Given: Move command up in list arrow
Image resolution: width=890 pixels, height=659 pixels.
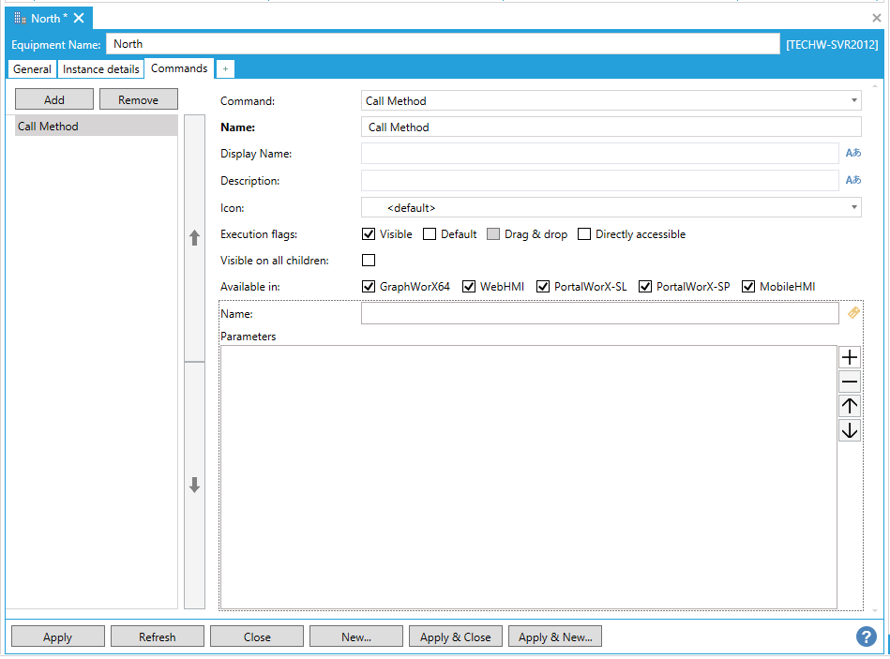Looking at the screenshot, I should click(195, 238).
